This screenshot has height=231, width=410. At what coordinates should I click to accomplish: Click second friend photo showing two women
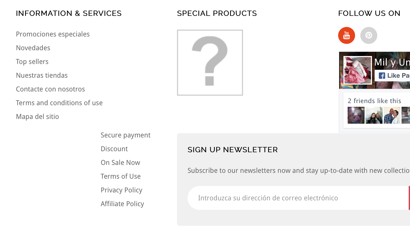tap(374, 115)
